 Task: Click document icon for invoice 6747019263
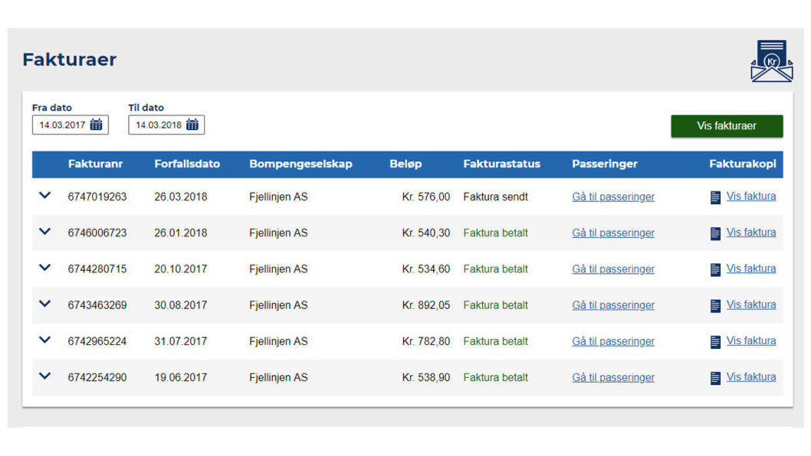pos(715,197)
